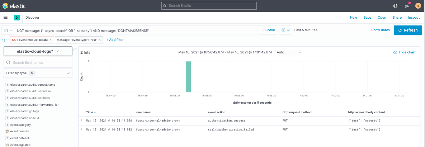This screenshot has width=425, height=147.
Task: Open the newsfeed celebration icon
Action: pyautogui.click(x=407, y=6)
